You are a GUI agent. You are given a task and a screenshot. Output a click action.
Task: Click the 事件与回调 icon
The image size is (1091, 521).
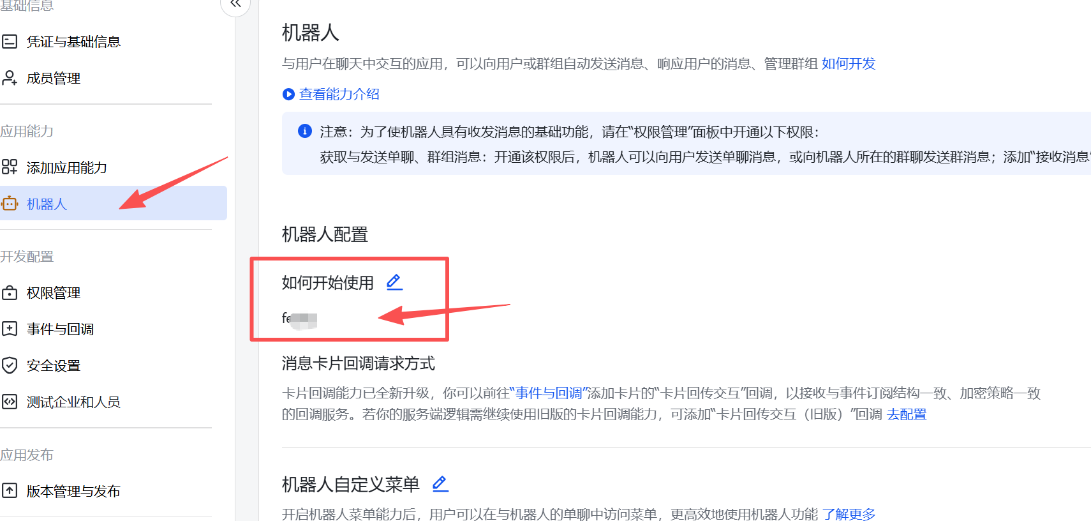tap(10, 329)
